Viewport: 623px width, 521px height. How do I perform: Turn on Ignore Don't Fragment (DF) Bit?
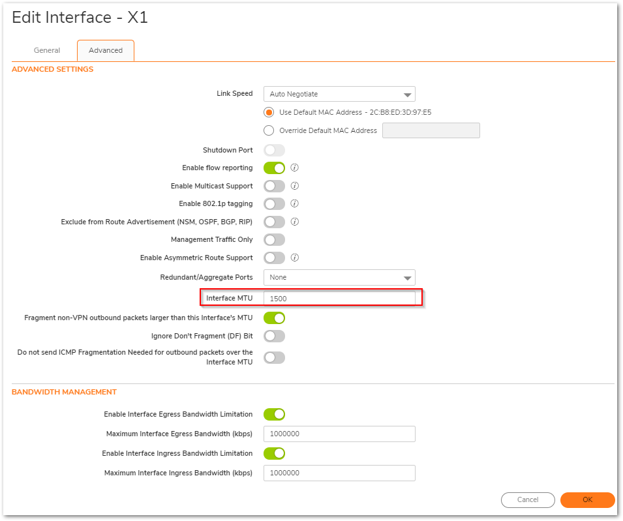[x=274, y=336]
